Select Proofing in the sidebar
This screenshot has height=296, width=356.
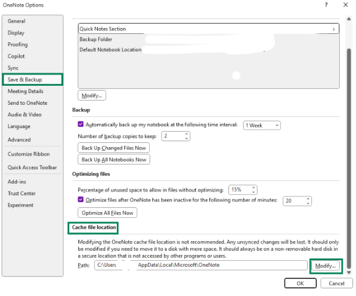17,45
